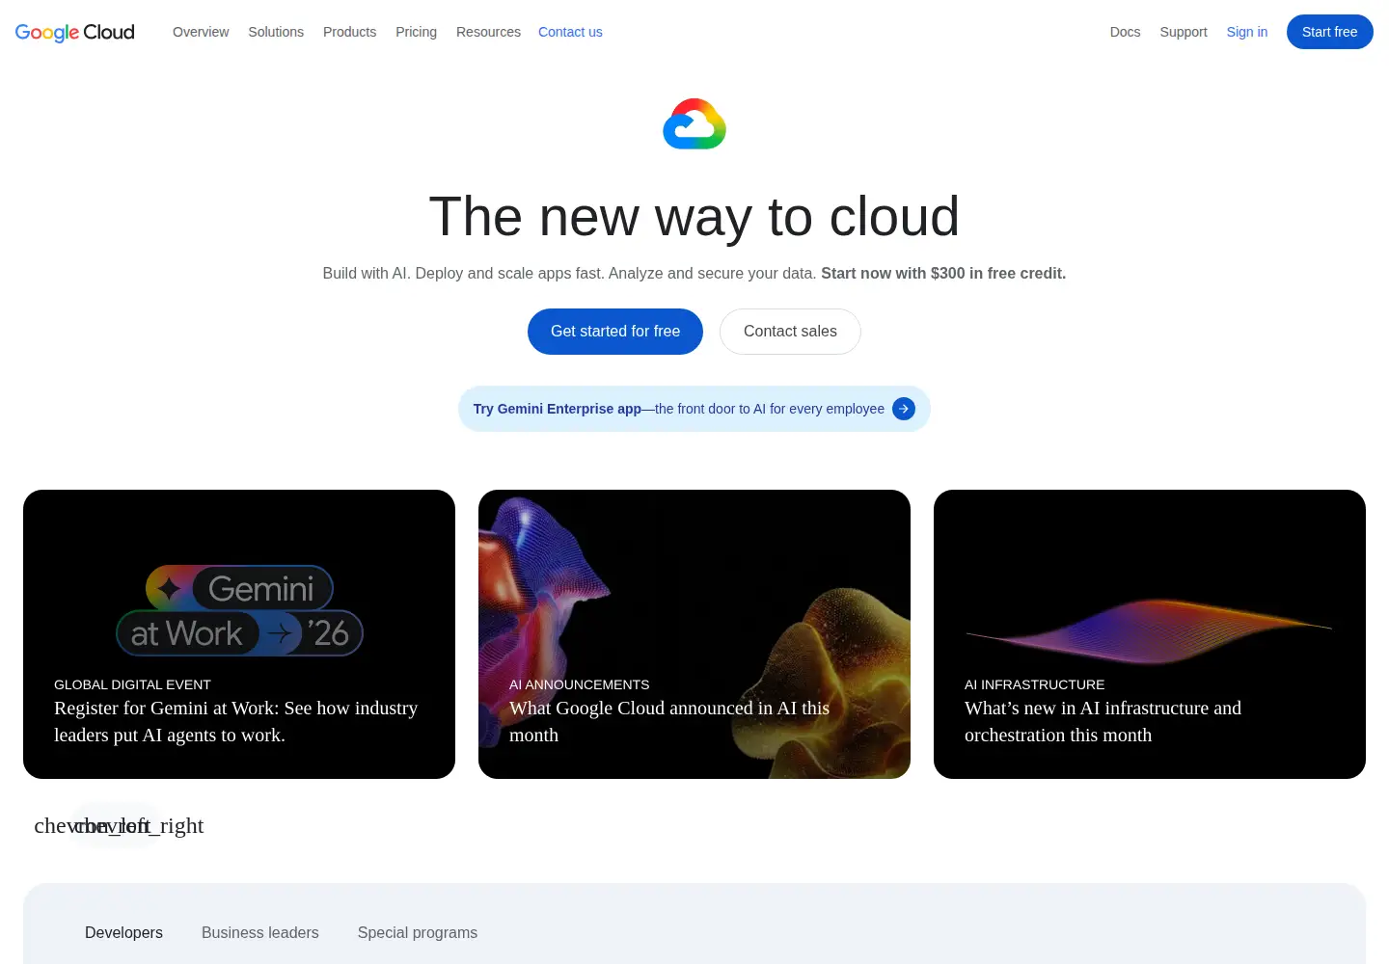
Task: Click the multicolor cloud icon above the headline
Action: click(694, 123)
